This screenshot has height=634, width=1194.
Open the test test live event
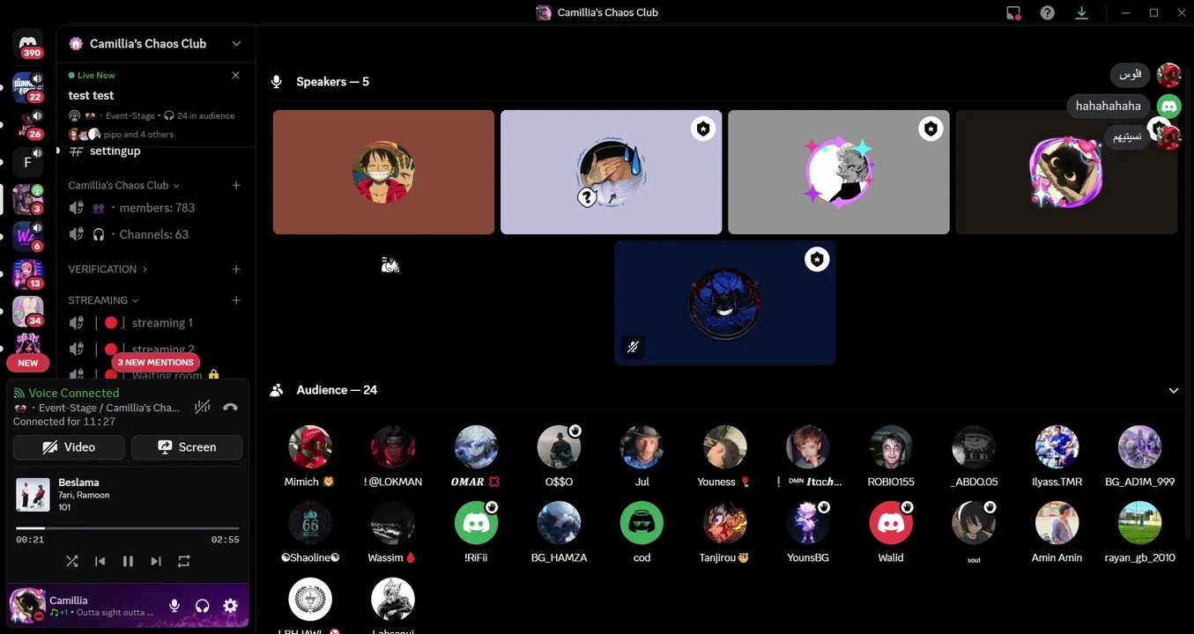click(91, 95)
